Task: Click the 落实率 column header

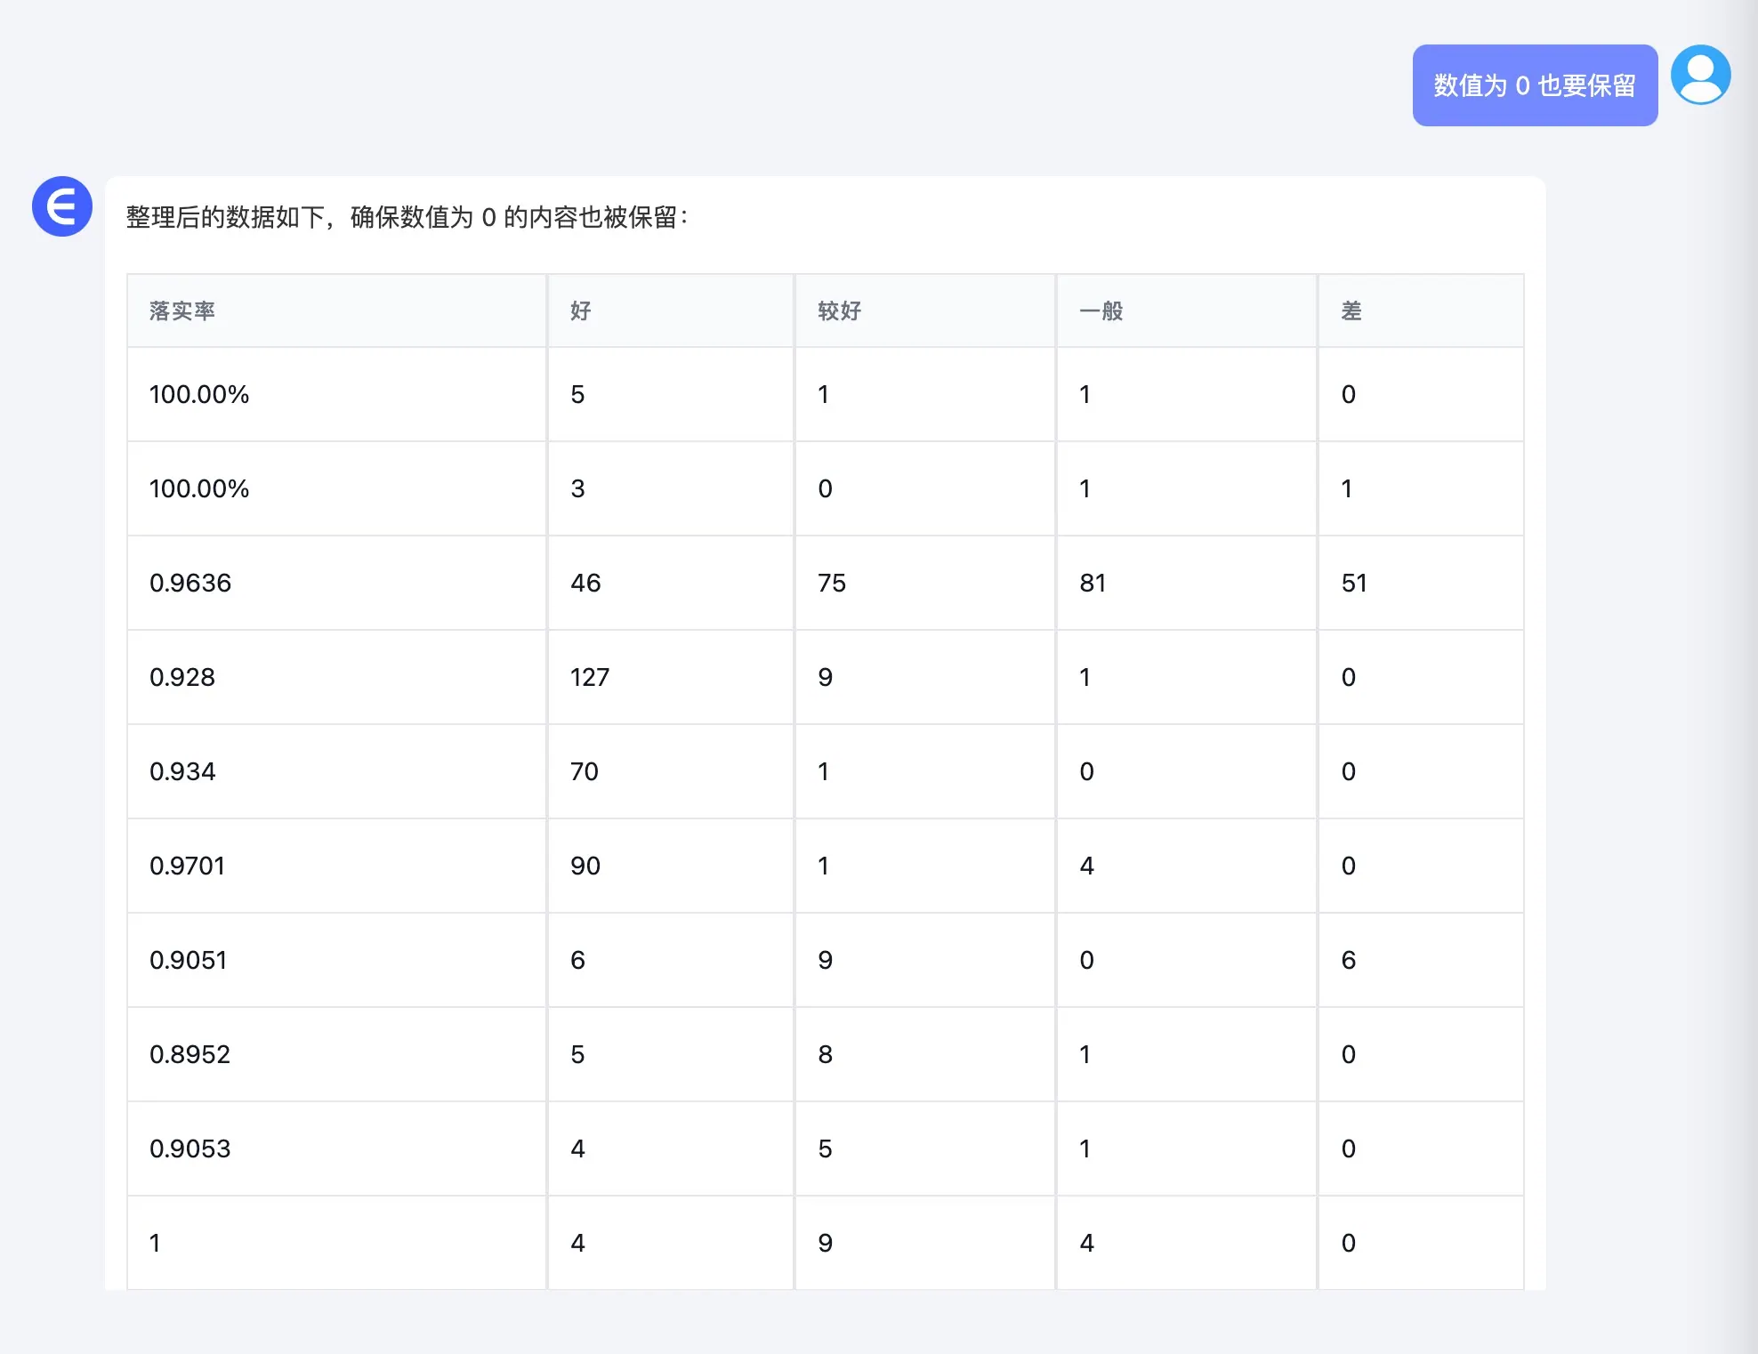Action: coord(336,310)
